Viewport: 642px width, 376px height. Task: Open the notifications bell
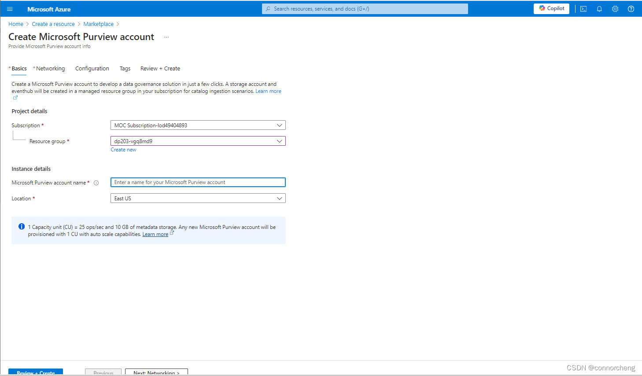coord(599,9)
